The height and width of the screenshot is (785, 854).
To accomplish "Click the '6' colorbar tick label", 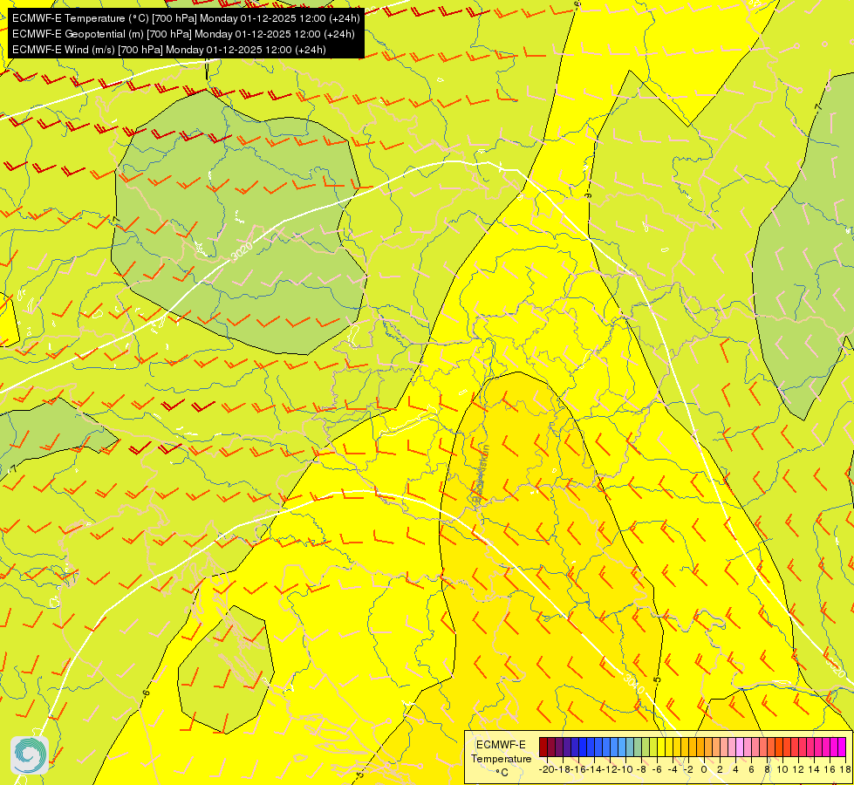I will pyautogui.click(x=752, y=769).
